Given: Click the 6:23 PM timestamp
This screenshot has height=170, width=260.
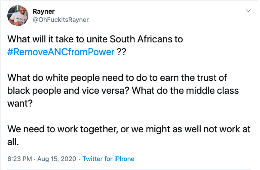Looking at the screenshot, I should click(20, 159).
